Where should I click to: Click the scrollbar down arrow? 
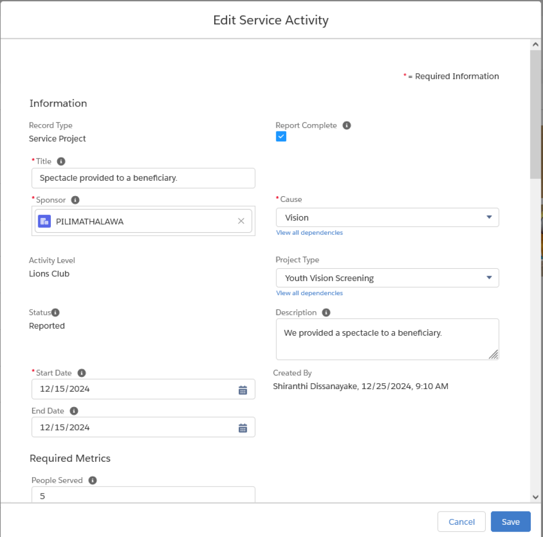click(x=536, y=497)
